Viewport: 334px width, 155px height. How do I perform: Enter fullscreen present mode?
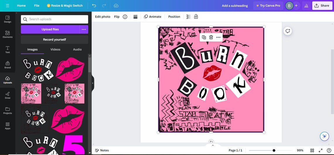320,150
